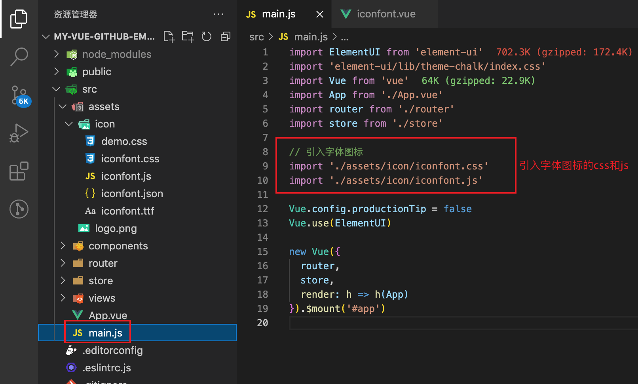Expand the router folder
638x384 pixels.
[x=63, y=263]
